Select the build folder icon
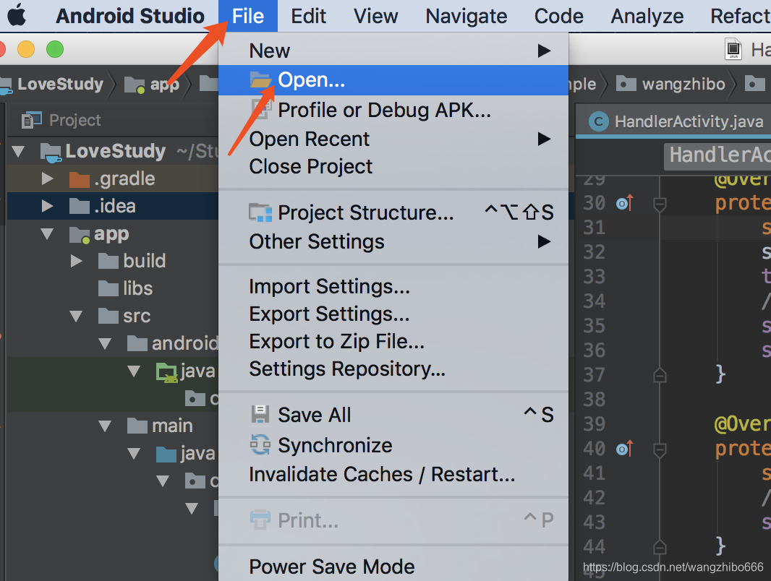The height and width of the screenshot is (581, 771). (108, 262)
